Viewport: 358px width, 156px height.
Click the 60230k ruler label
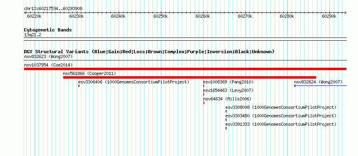click(76, 16)
